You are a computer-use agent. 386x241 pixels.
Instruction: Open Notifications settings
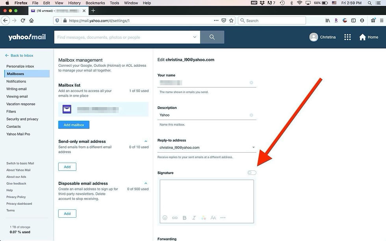click(x=16, y=81)
